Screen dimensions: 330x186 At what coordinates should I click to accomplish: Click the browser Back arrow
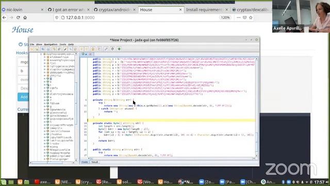click(5, 18)
